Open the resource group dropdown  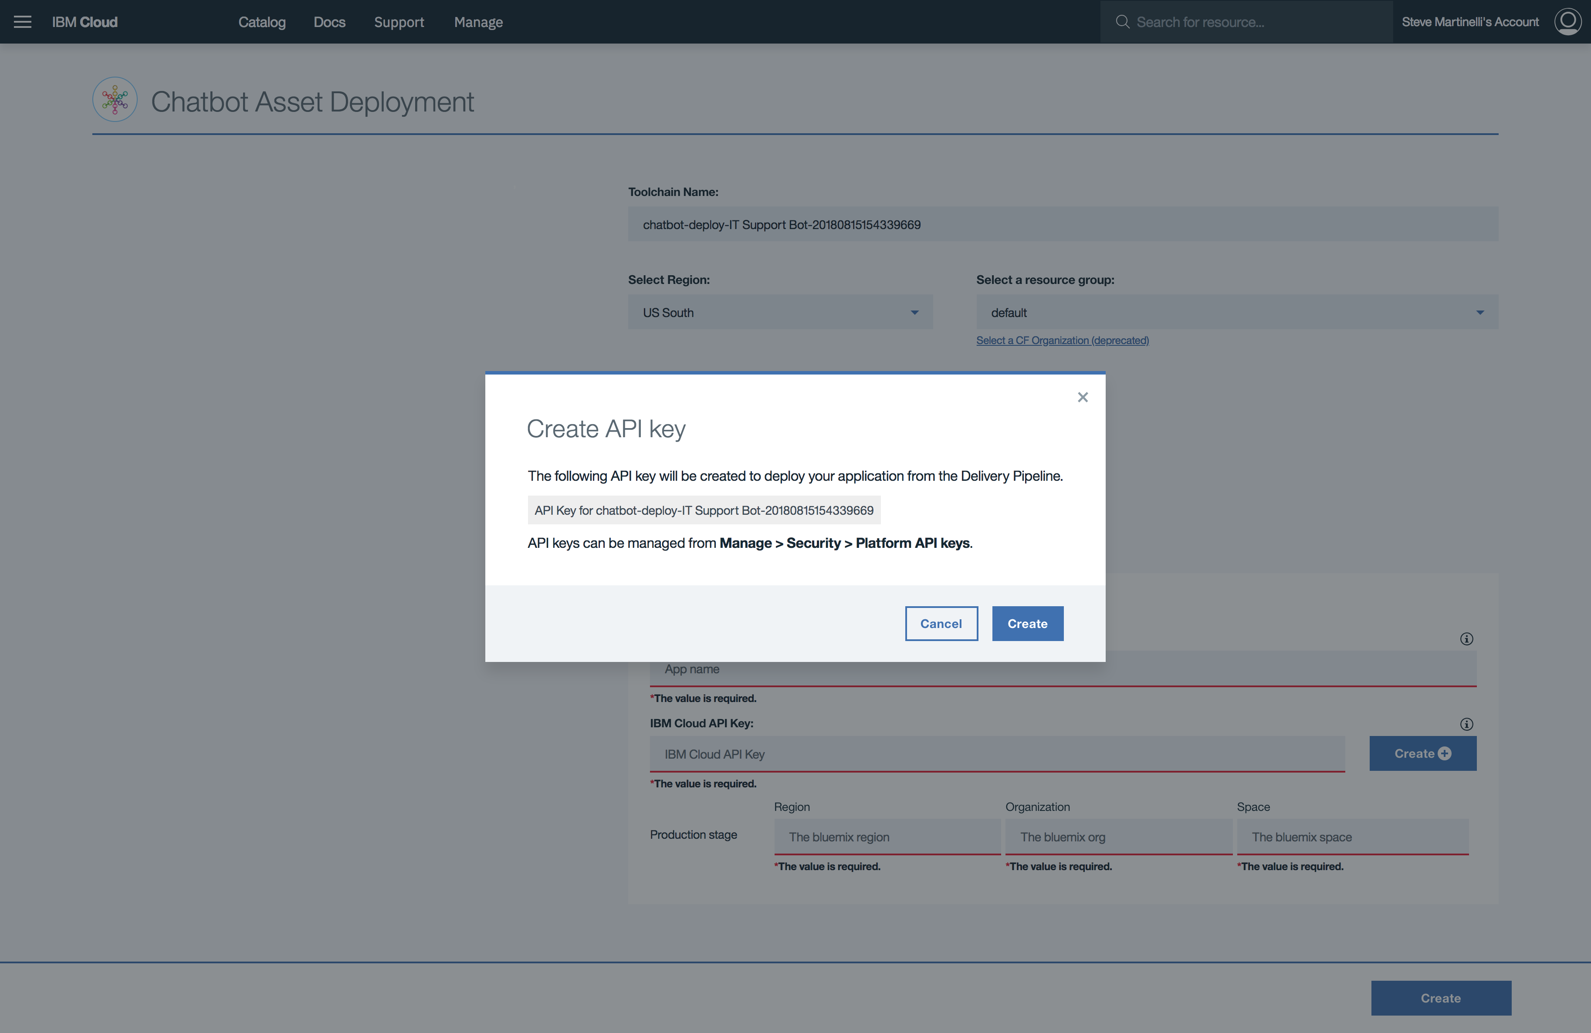(1236, 313)
